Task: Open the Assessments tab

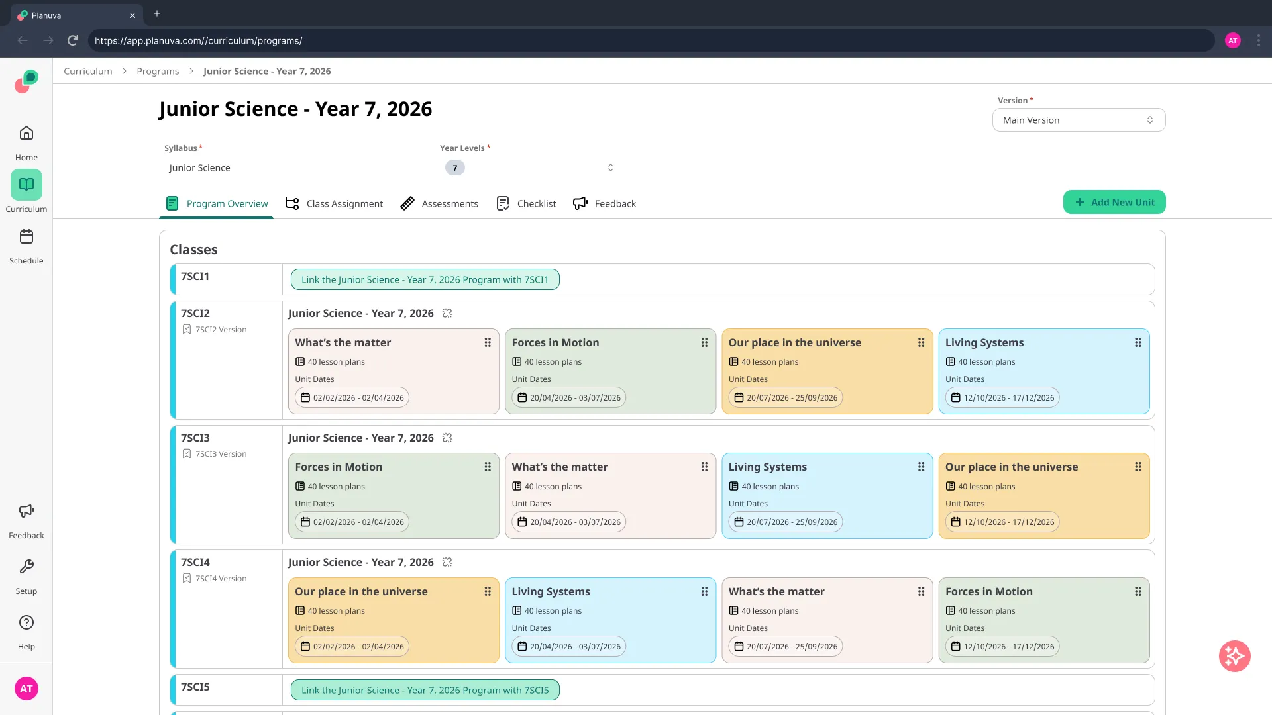Action: coord(450,203)
